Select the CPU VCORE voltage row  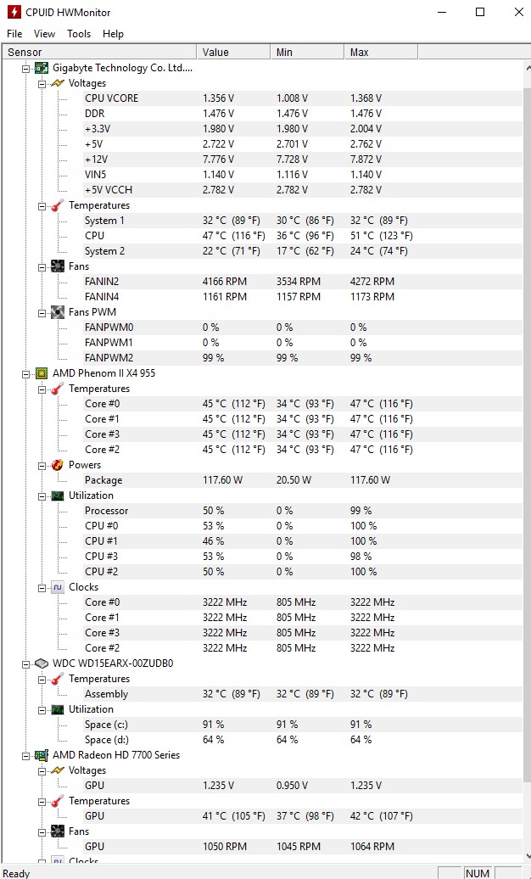[111, 98]
